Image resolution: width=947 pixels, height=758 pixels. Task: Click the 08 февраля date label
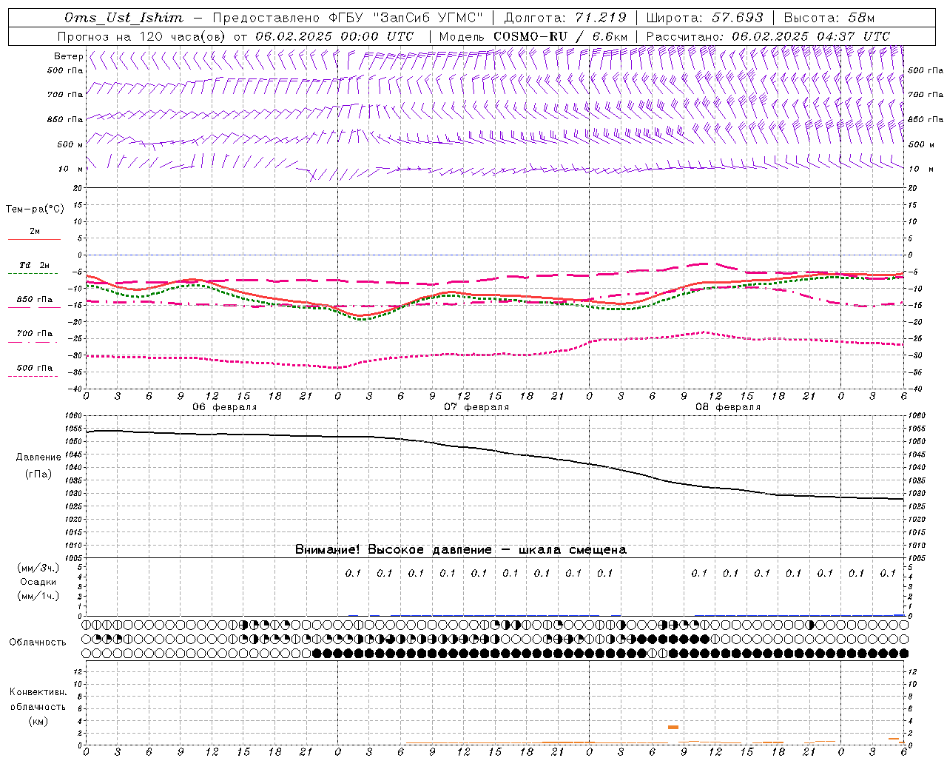click(x=728, y=407)
